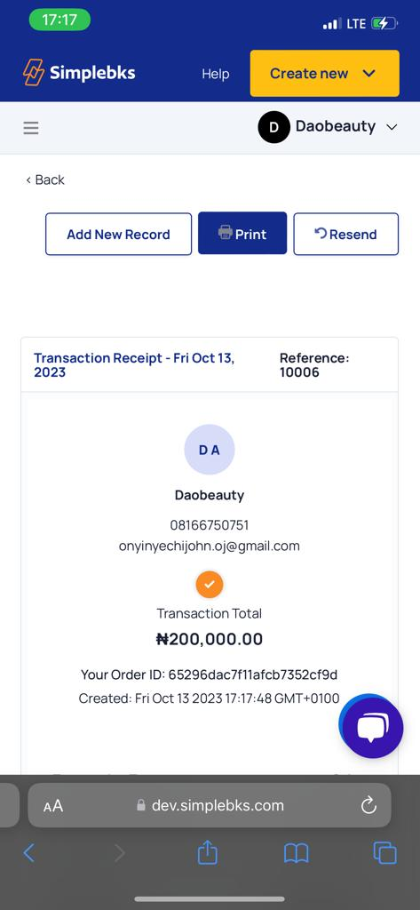420x910 pixels.
Task: Print the transaction receipt
Action: pyautogui.click(x=242, y=234)
